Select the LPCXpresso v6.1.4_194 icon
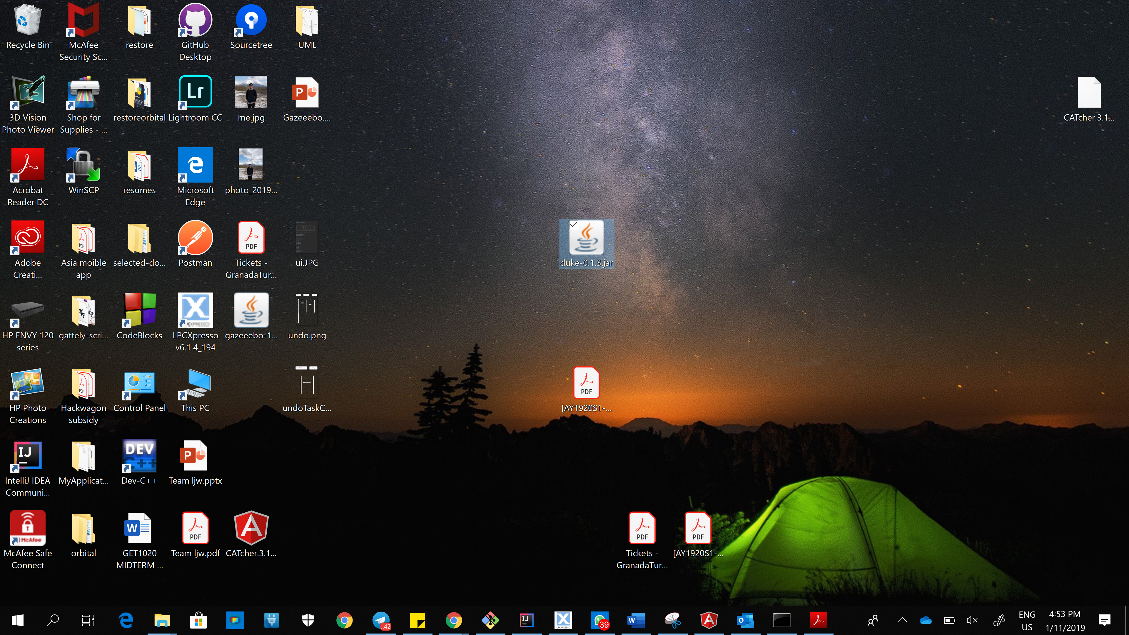The width and height of the screenshot is (1129, 635). (x=195, y=310)
